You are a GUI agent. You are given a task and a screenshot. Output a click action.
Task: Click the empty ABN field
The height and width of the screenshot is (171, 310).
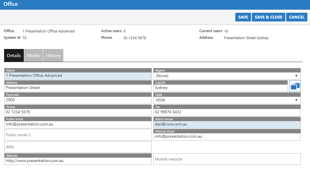click(78, 147)
